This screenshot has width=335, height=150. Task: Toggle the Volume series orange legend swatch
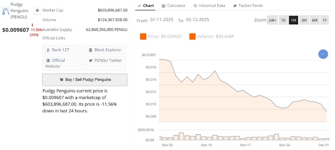[x=192, y=36]
